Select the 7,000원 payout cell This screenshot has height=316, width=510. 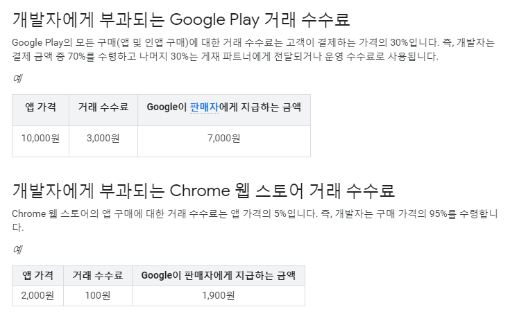point(223,141)
